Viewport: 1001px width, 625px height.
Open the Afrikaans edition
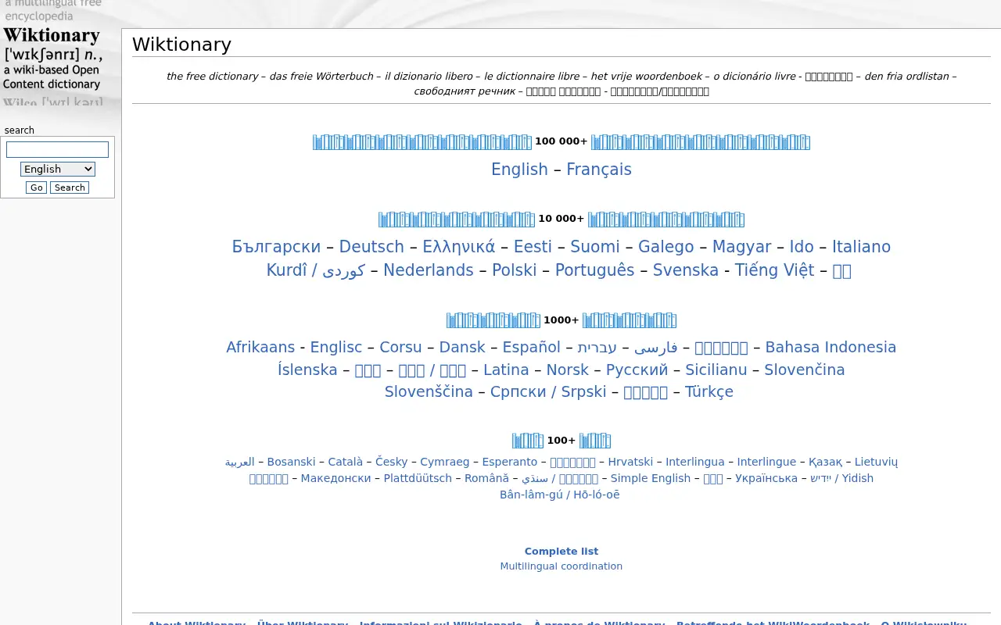260,348
